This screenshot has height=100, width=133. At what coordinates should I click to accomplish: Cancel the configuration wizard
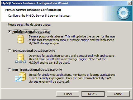118,94
